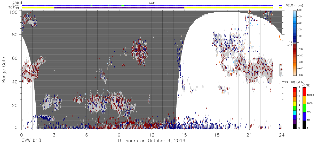
Task: Click the 10000 label on noise legend
Action: pos(311,95)
